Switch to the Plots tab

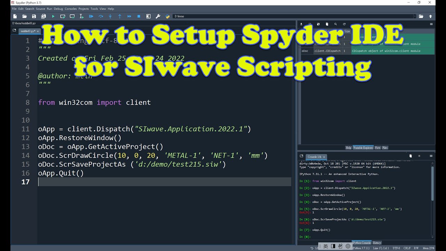coord(377,148)
